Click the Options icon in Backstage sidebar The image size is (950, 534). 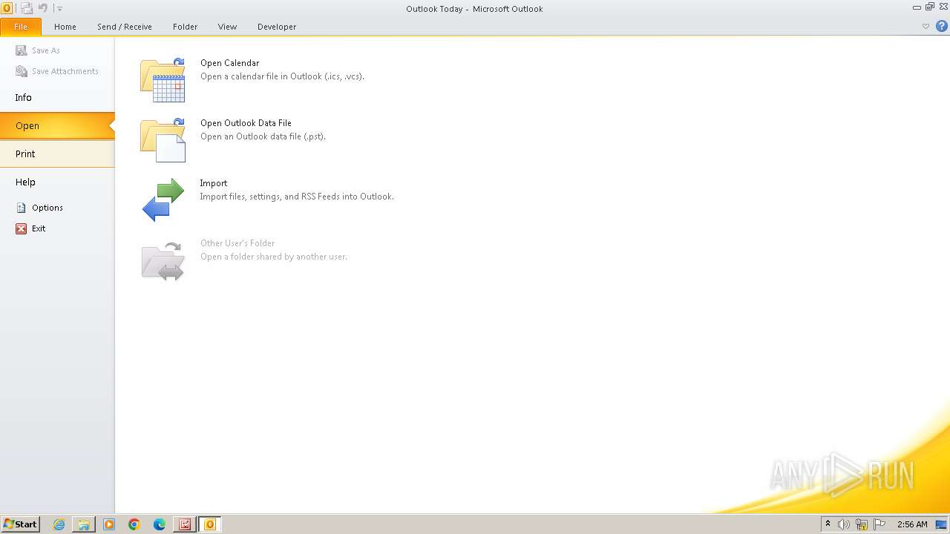(x=22, y=208)
